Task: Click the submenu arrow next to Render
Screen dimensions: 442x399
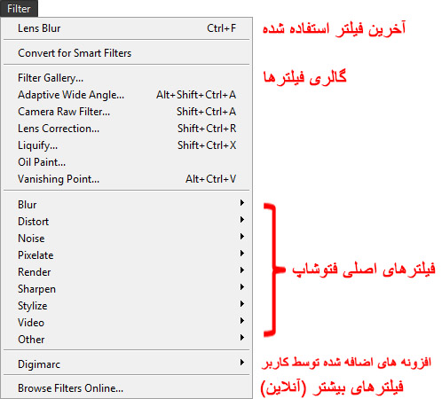Action: coord(242,270)
